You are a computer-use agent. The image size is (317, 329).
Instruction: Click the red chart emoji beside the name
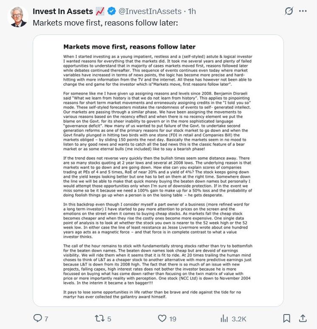pyautogui.click(x=100, y=11)
